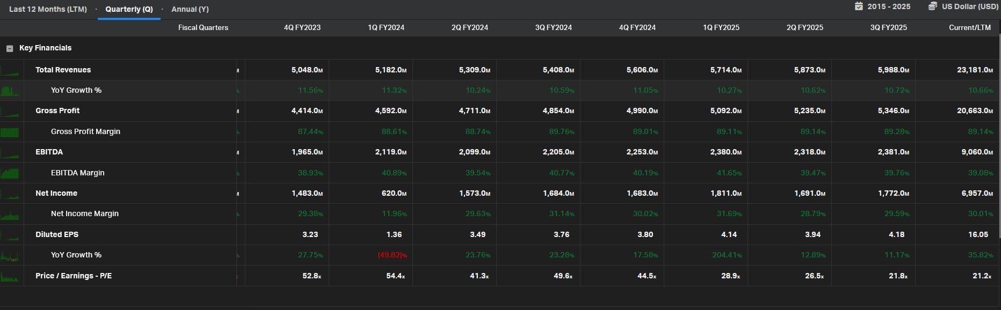
Task: Click the 11.56% revenue growth cell
Action: (310, 90)
